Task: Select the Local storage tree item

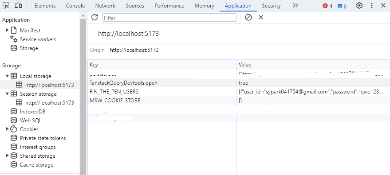Action: [x=35, y=76]
